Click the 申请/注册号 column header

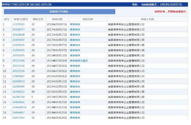(x=21, y=19)
